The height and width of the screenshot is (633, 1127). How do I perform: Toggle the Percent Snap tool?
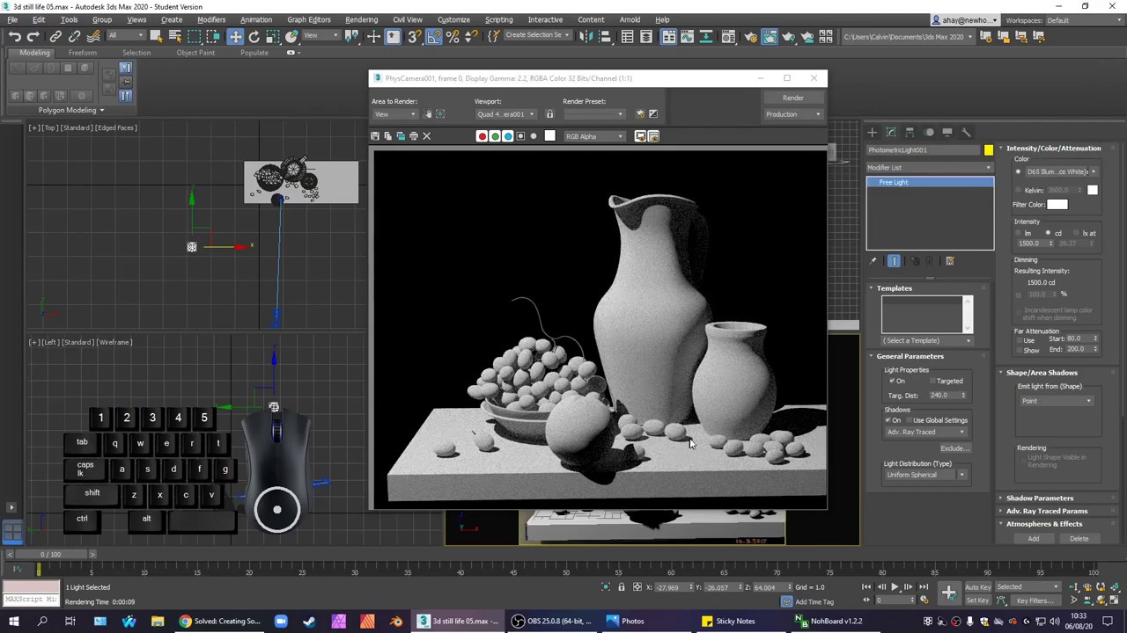tap(453, 36)
